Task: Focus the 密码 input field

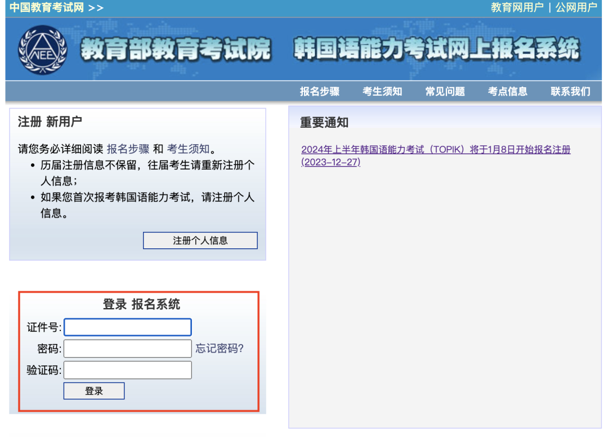Action: 128,349
